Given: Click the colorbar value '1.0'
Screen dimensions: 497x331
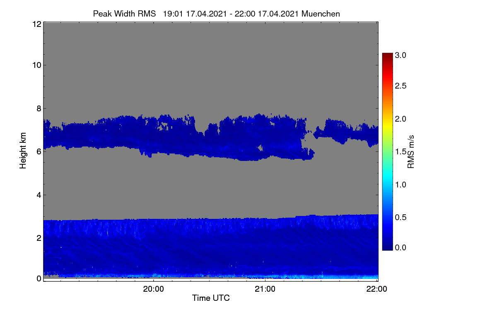Looking at the screenshot, I should tap(401, 185).
